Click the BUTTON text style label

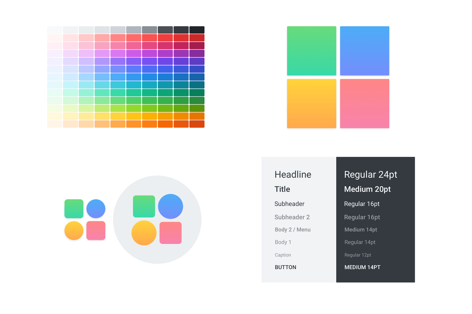(x=285, y=267)
